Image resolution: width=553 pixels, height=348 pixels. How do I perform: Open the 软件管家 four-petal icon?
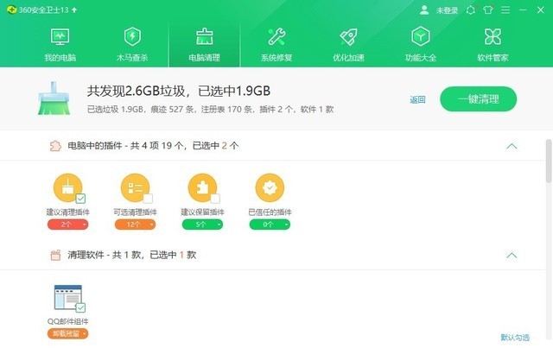click(493, 36)
